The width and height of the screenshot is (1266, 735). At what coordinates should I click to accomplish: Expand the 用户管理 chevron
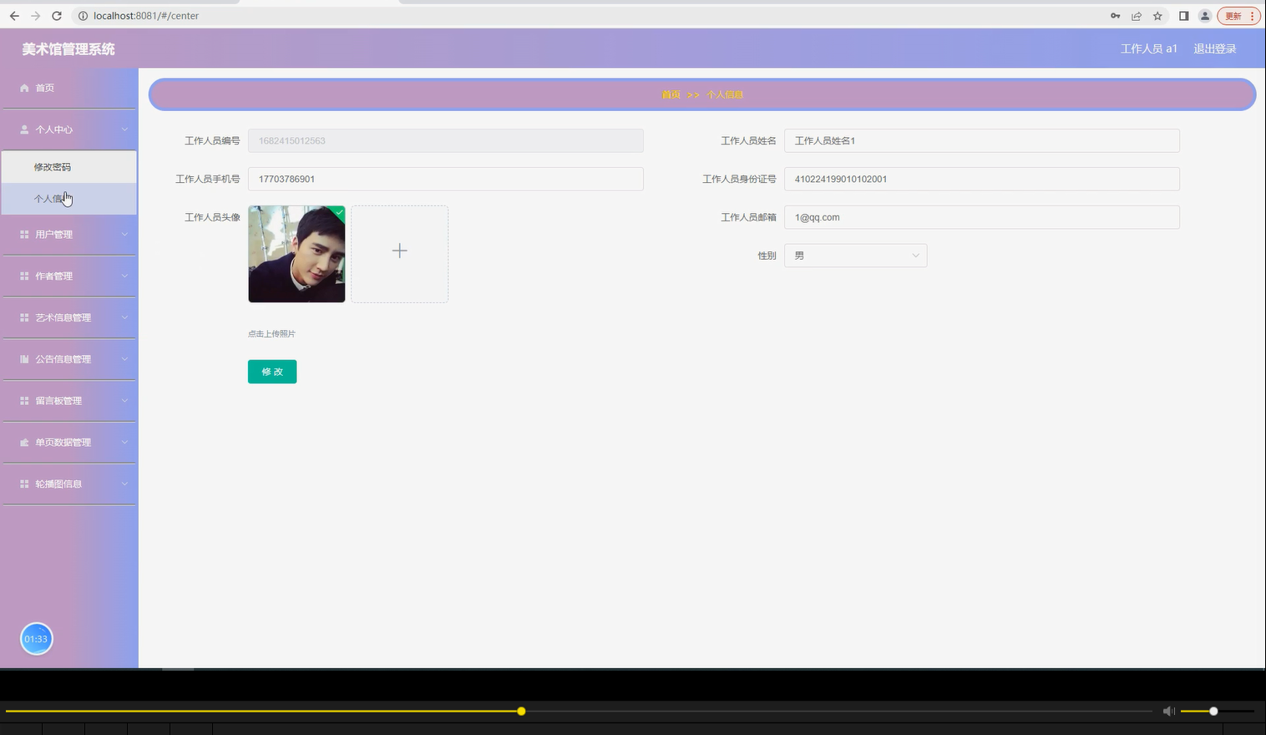pos(124,235)
